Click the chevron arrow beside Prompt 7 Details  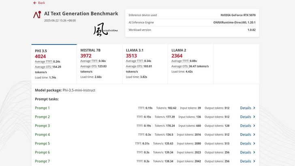click(254, 161)
